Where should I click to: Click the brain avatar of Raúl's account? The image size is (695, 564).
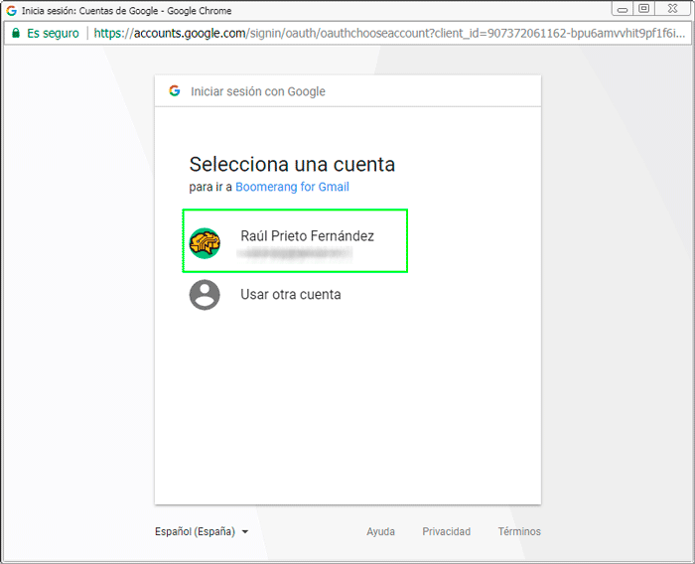click(x=205, y=243)
